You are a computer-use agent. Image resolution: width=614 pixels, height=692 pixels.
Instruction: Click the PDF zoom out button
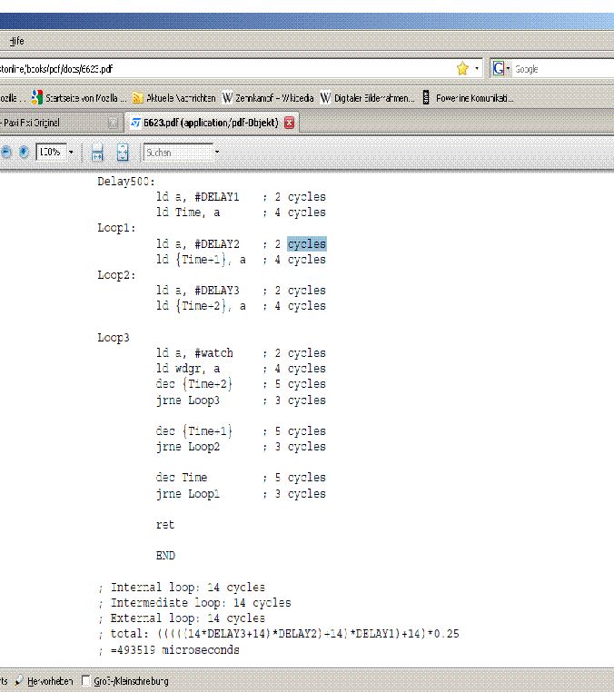[5, 153]
